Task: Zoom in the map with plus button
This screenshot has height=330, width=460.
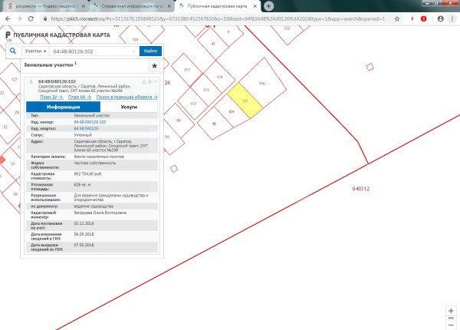Action: pos(452,311)
